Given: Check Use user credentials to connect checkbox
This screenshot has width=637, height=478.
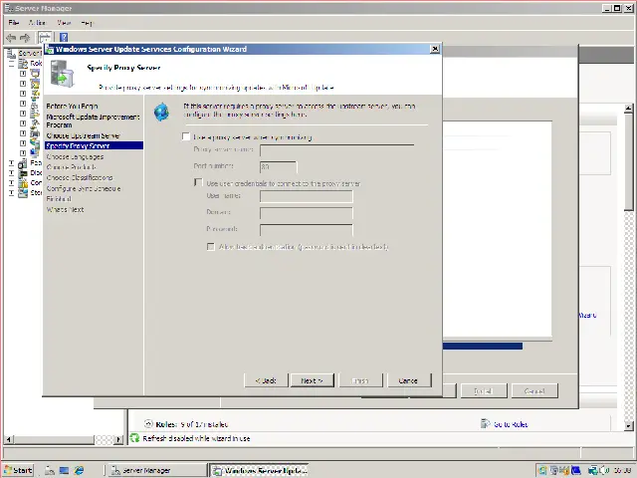Looking at the screenshot, I should 198,182.
